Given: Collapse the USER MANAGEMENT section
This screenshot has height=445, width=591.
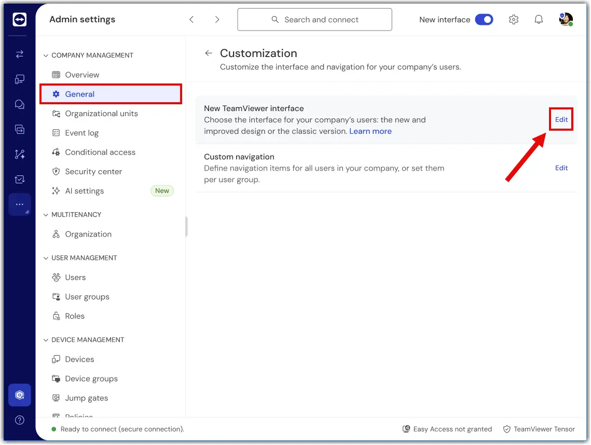Looking at the screenshot, I should (46, 258).
